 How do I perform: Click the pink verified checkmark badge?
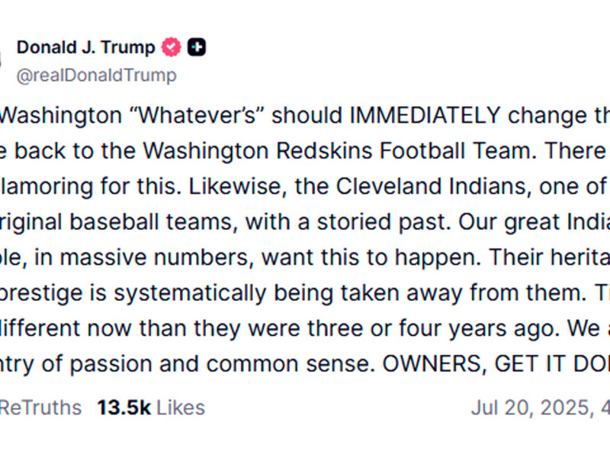(172, 47)
